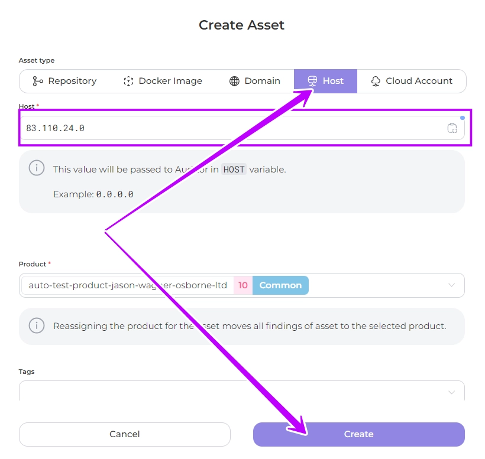Click the Domain globe icon
This screenshot has width=485, height=459.
point(234,81)
